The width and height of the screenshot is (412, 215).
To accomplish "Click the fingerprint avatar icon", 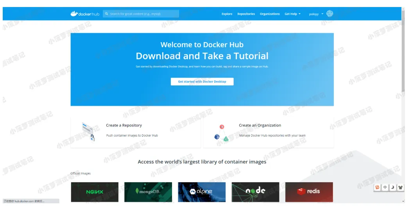I will (x=330, y=14).
